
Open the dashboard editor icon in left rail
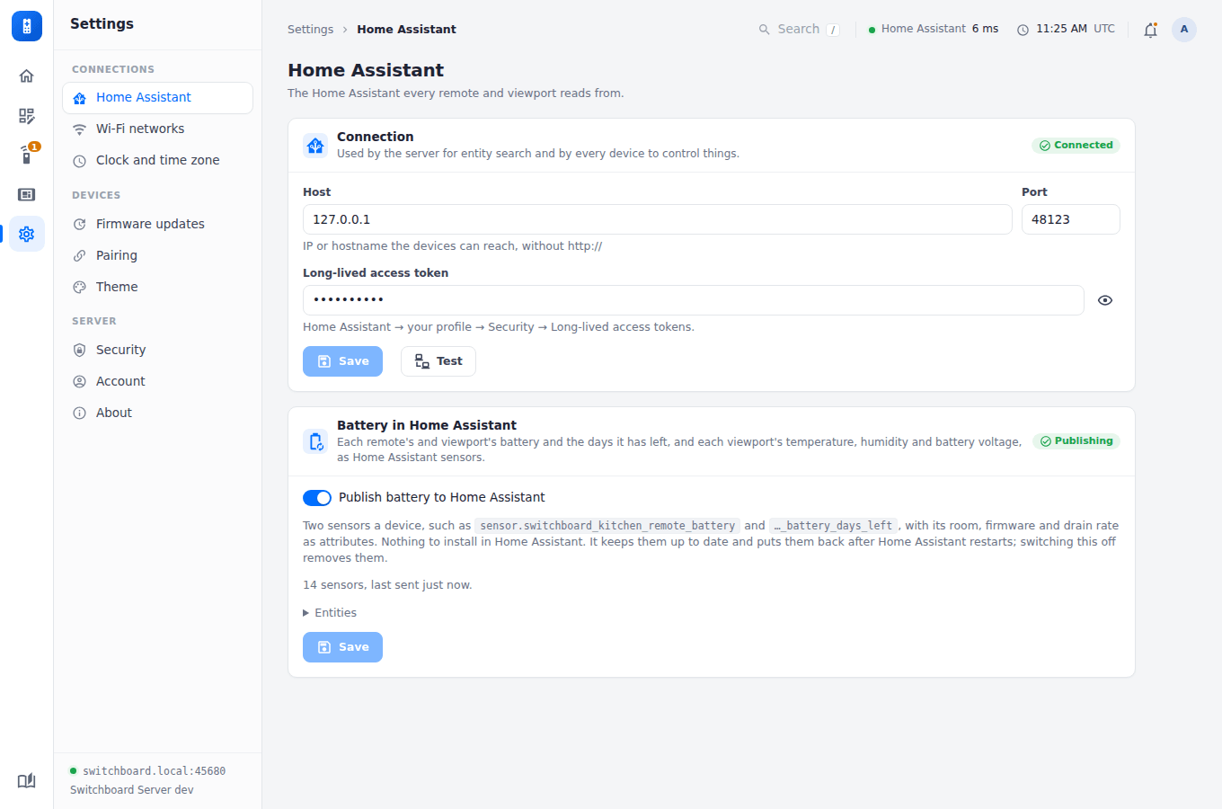click(27, 115)
